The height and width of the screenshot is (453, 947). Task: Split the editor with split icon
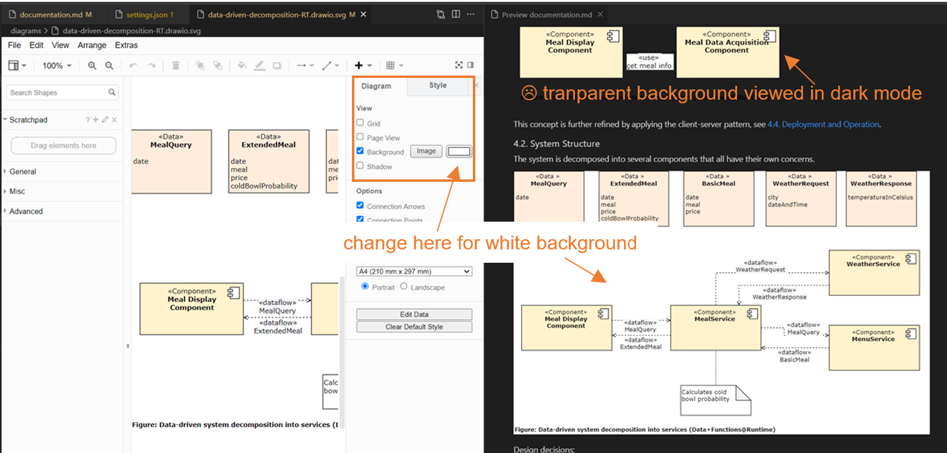point(456,14)
